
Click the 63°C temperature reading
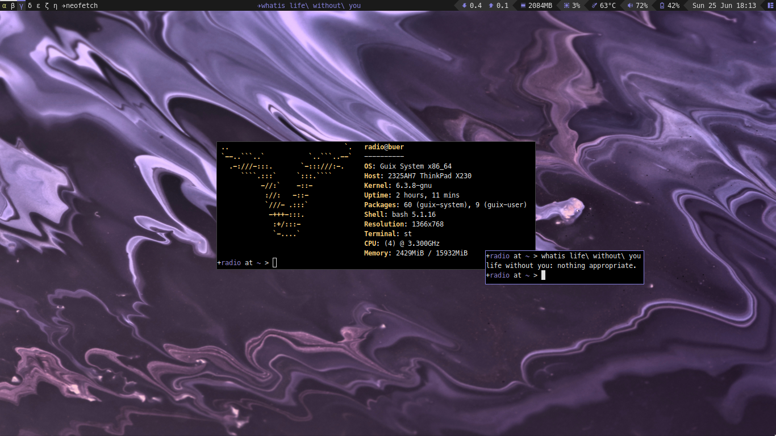click(x=608, y=5)
